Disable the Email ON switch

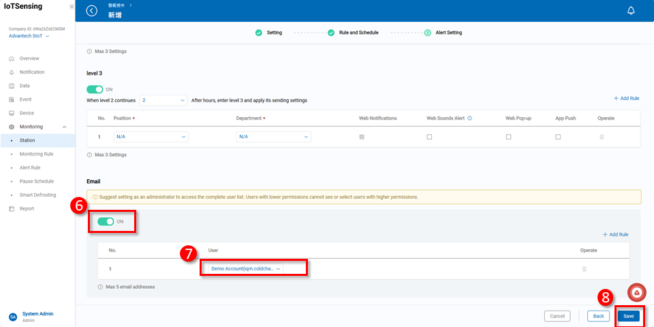click(x=105, y=221)
